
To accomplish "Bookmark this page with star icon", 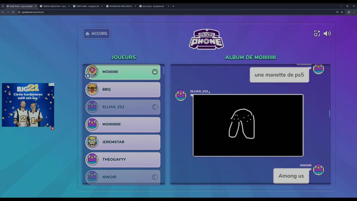I will [342, 12].
